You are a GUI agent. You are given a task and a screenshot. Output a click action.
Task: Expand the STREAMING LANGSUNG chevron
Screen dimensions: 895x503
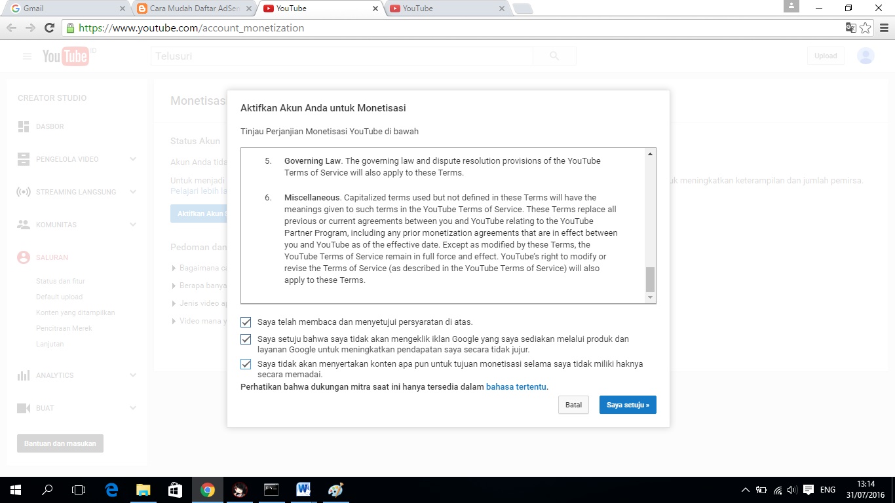pos(133,192)
